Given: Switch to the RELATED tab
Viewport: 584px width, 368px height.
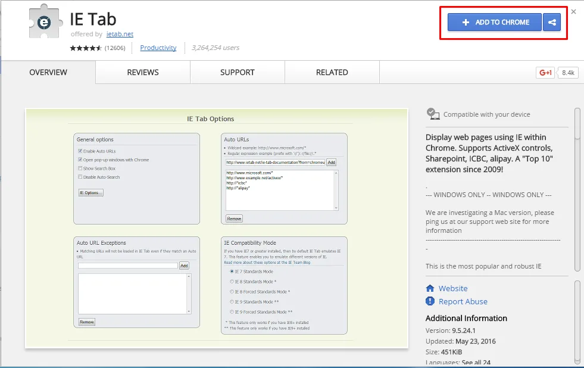Looking at the screenshot, I should [332, 72].
